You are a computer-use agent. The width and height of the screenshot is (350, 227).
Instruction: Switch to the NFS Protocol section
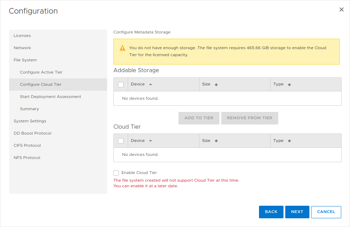tap(27, 158)
